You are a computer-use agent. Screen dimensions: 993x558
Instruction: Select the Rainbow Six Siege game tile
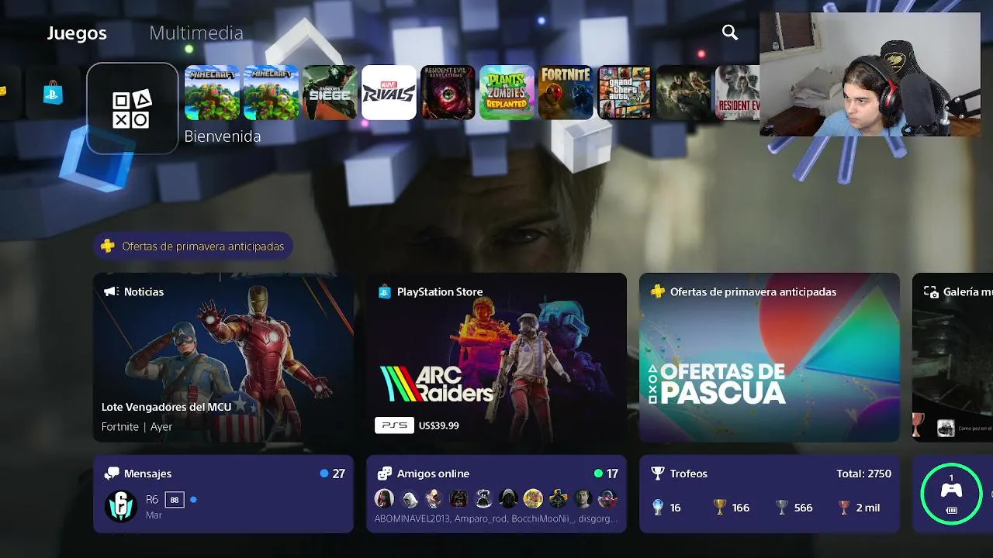(330, 92)
